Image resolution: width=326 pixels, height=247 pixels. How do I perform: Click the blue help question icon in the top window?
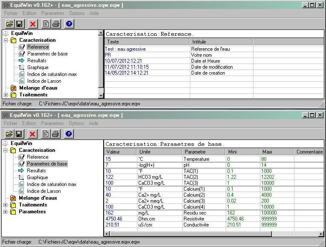pyautogui.click(x=69, y=24)
